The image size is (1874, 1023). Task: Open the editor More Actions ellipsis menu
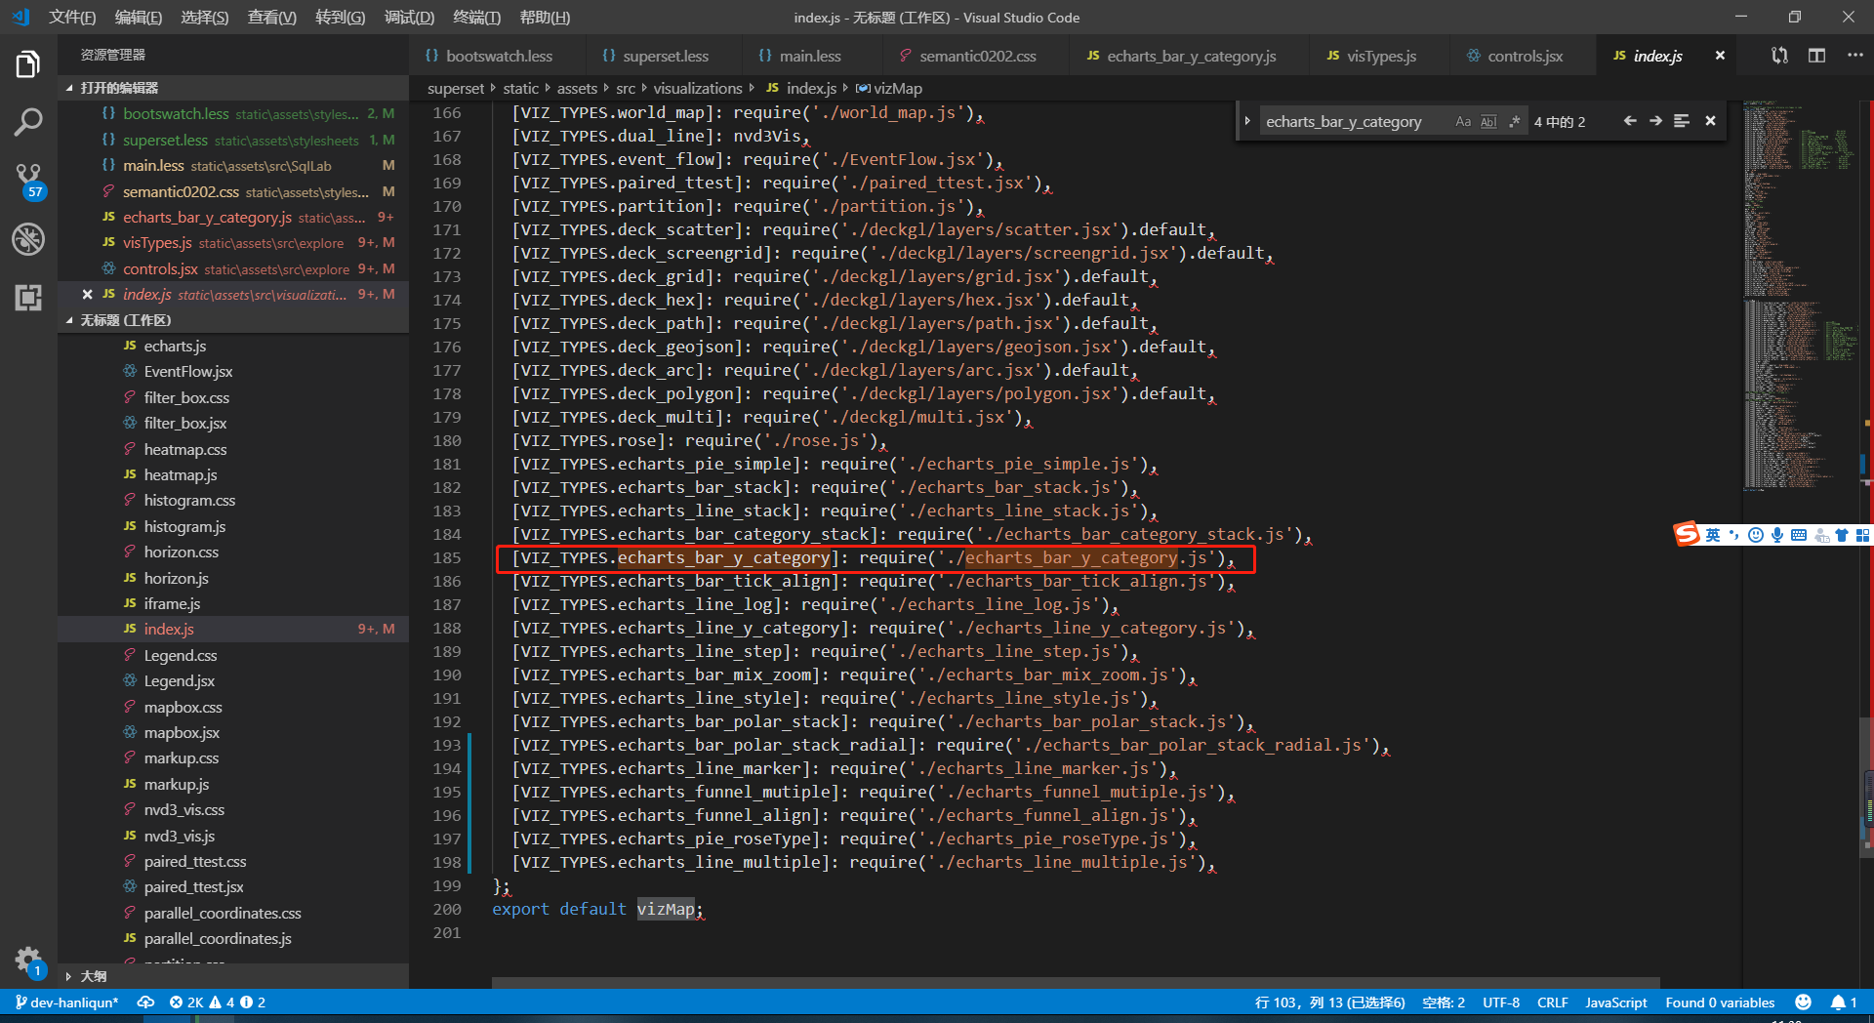click(x=1854, y=56)
